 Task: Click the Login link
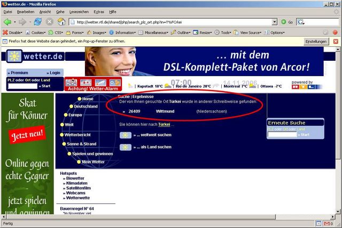click(x=53, y=72)
